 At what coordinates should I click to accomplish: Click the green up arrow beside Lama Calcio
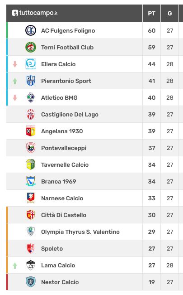pyautogui.click(x=15, y=266)
